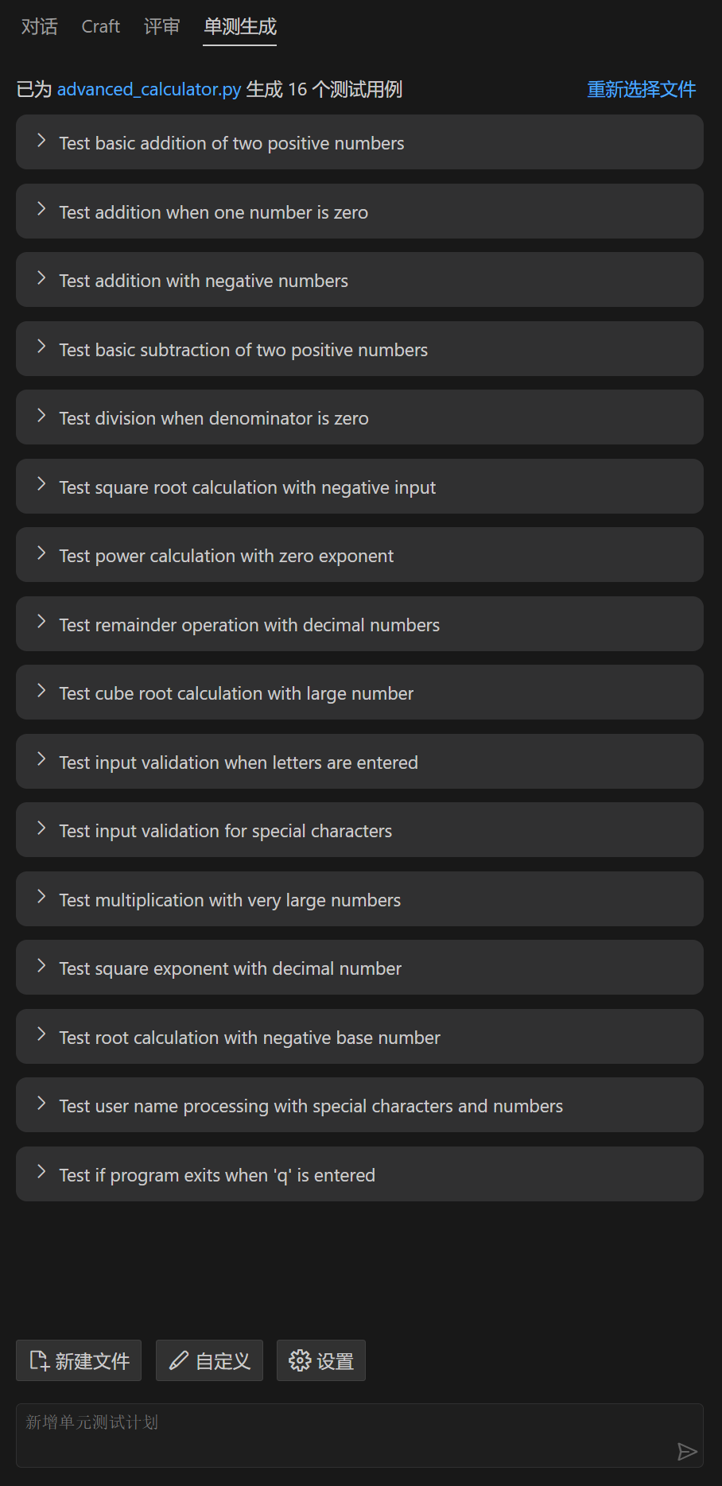Click the pencil customize icon

click(180, 1360)
